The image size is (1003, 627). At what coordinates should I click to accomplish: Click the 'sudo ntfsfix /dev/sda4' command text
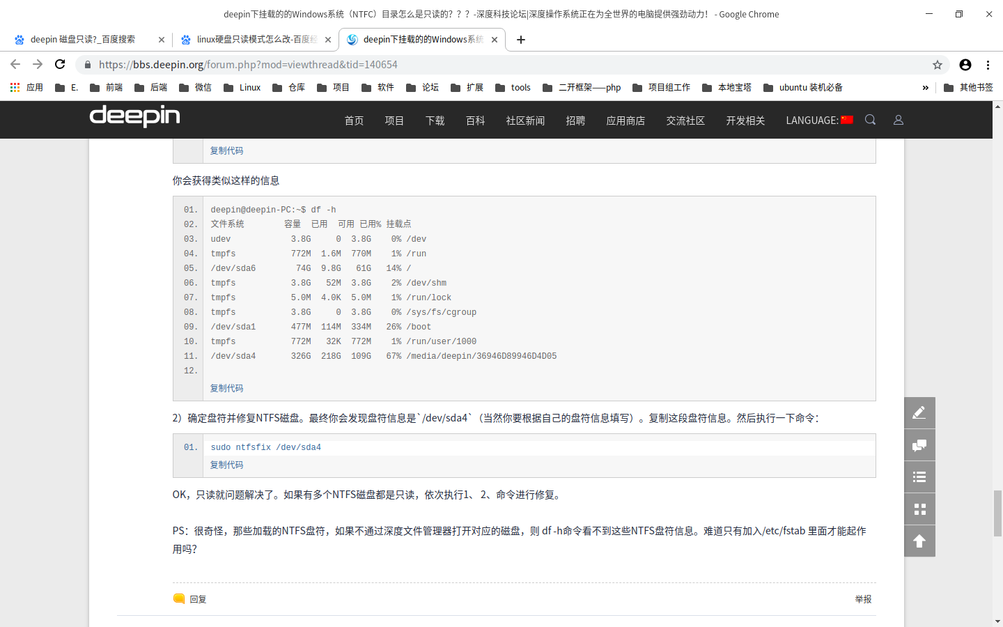point(266,448)
